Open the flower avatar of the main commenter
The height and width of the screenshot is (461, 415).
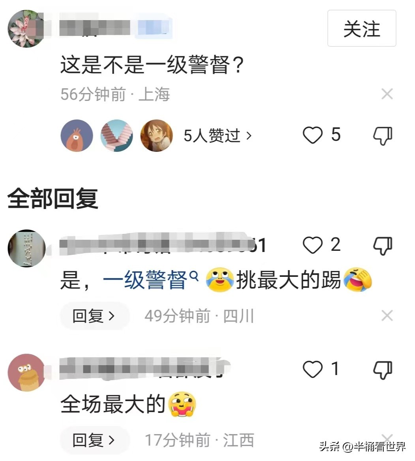point(26,28)
